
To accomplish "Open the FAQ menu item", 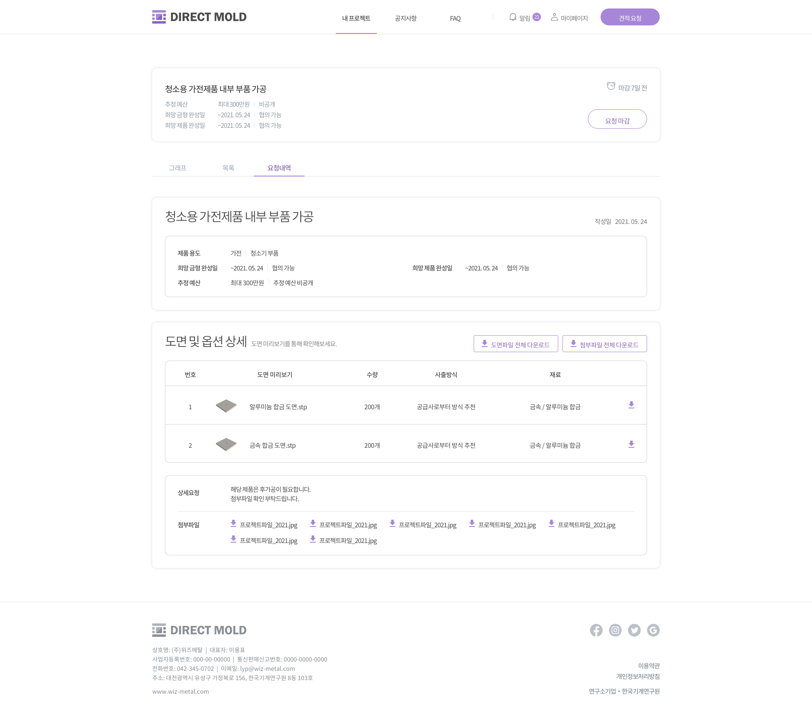I will (x=455, y=18).
